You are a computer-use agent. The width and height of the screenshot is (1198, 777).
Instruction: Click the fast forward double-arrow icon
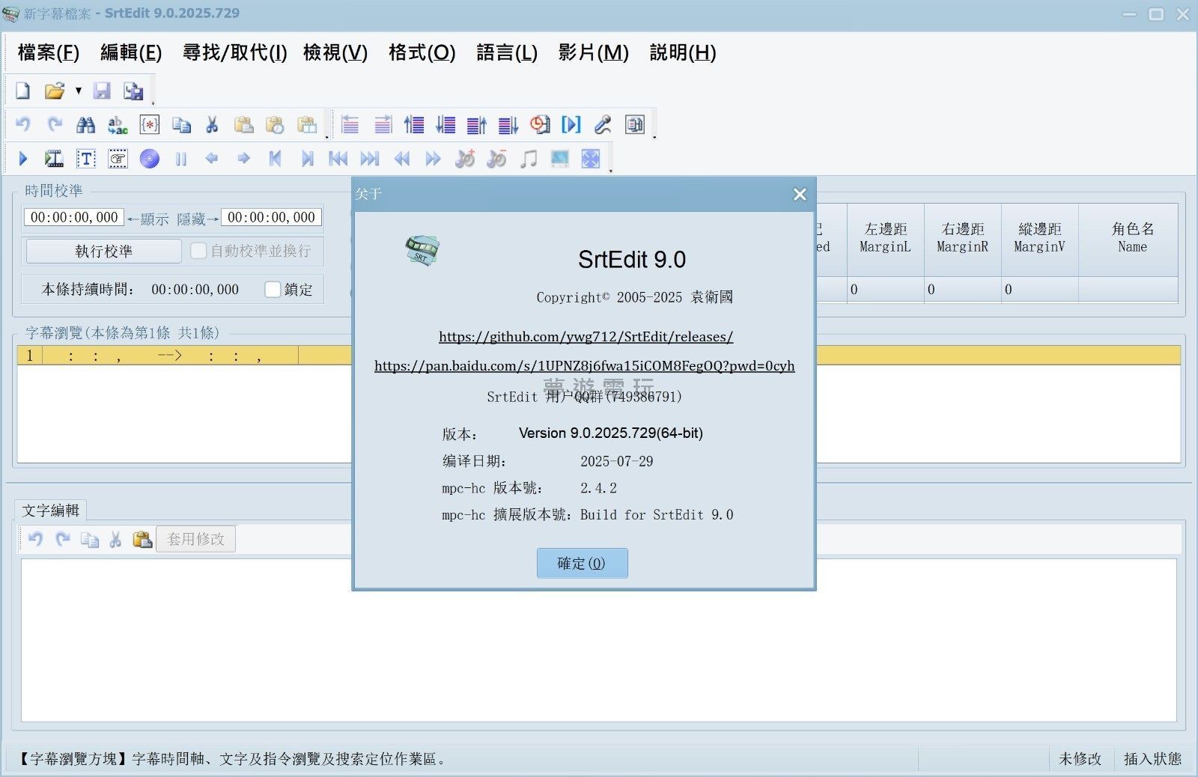(x=433, y=159)
